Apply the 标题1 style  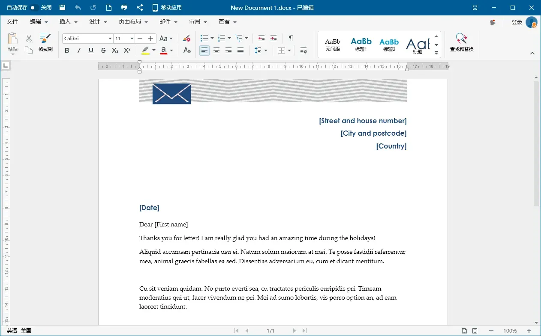coord(361,45)
